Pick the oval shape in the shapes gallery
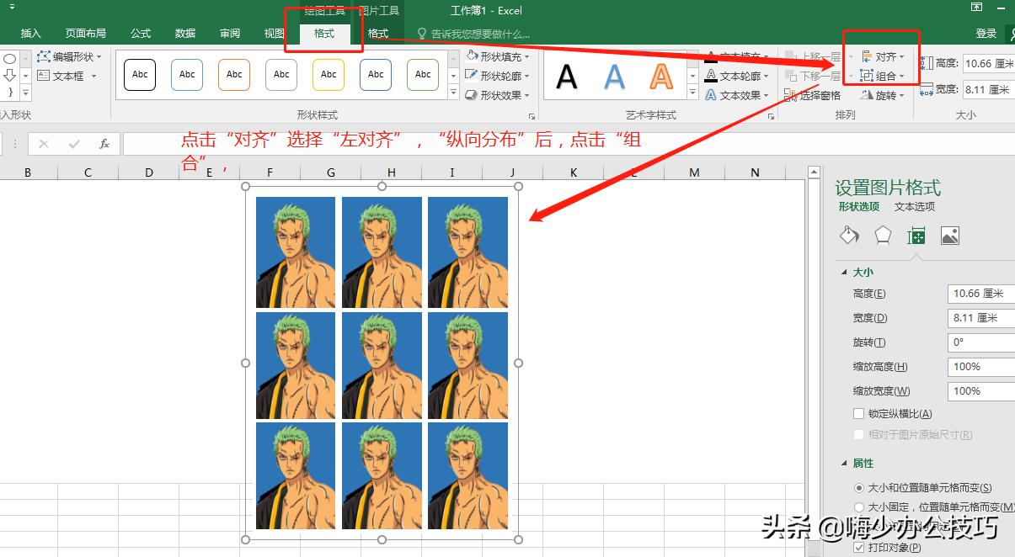 coord(9,59)
